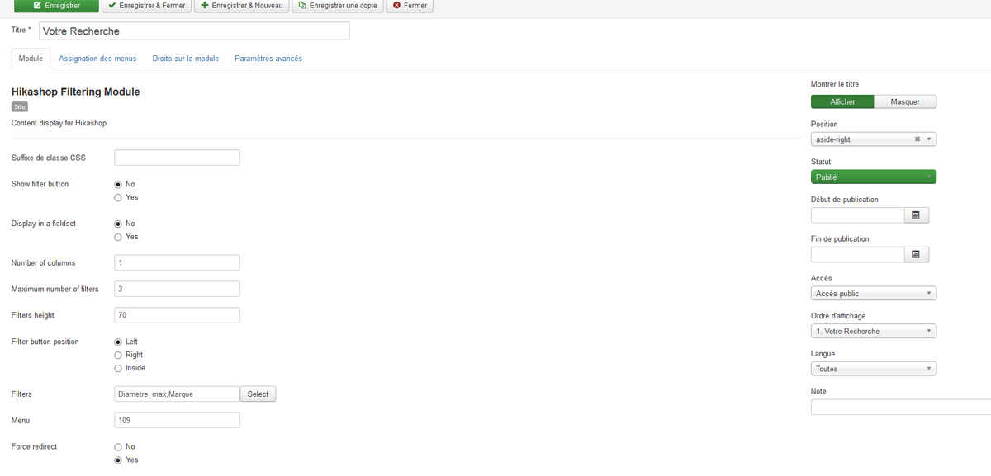Choose Right for Filter button position
Screen dimensions: 991x476
[x=118, y=355]
